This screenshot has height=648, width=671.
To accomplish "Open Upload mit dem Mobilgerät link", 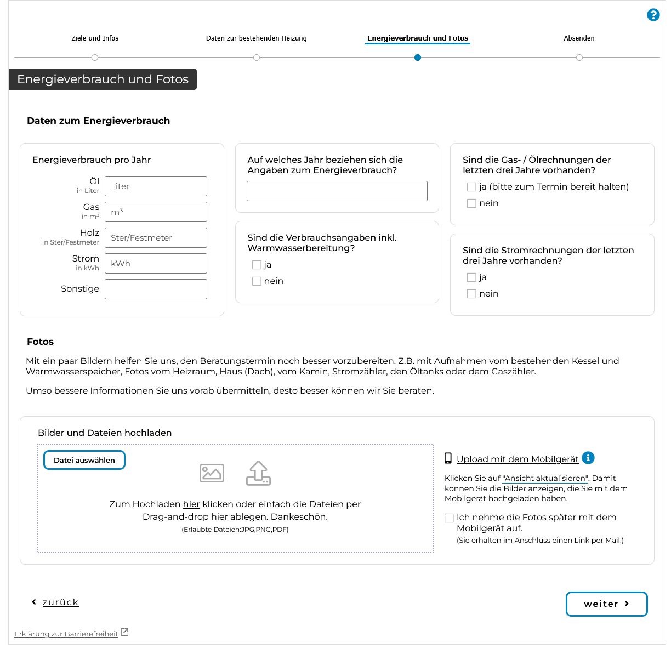I will coord(518,459).
